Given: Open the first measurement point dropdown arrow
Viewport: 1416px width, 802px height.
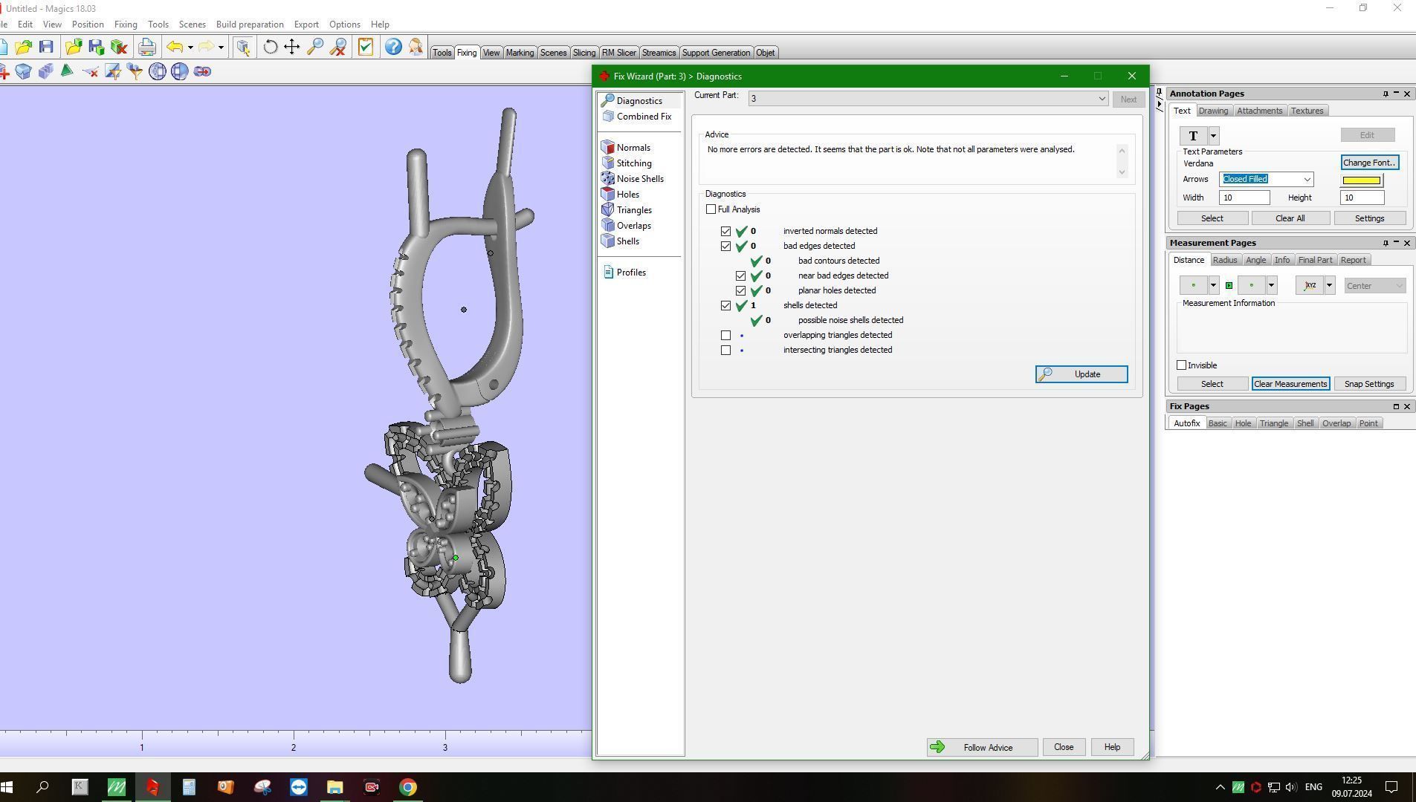Looking at the screenshot, I should click(1213, 286).
